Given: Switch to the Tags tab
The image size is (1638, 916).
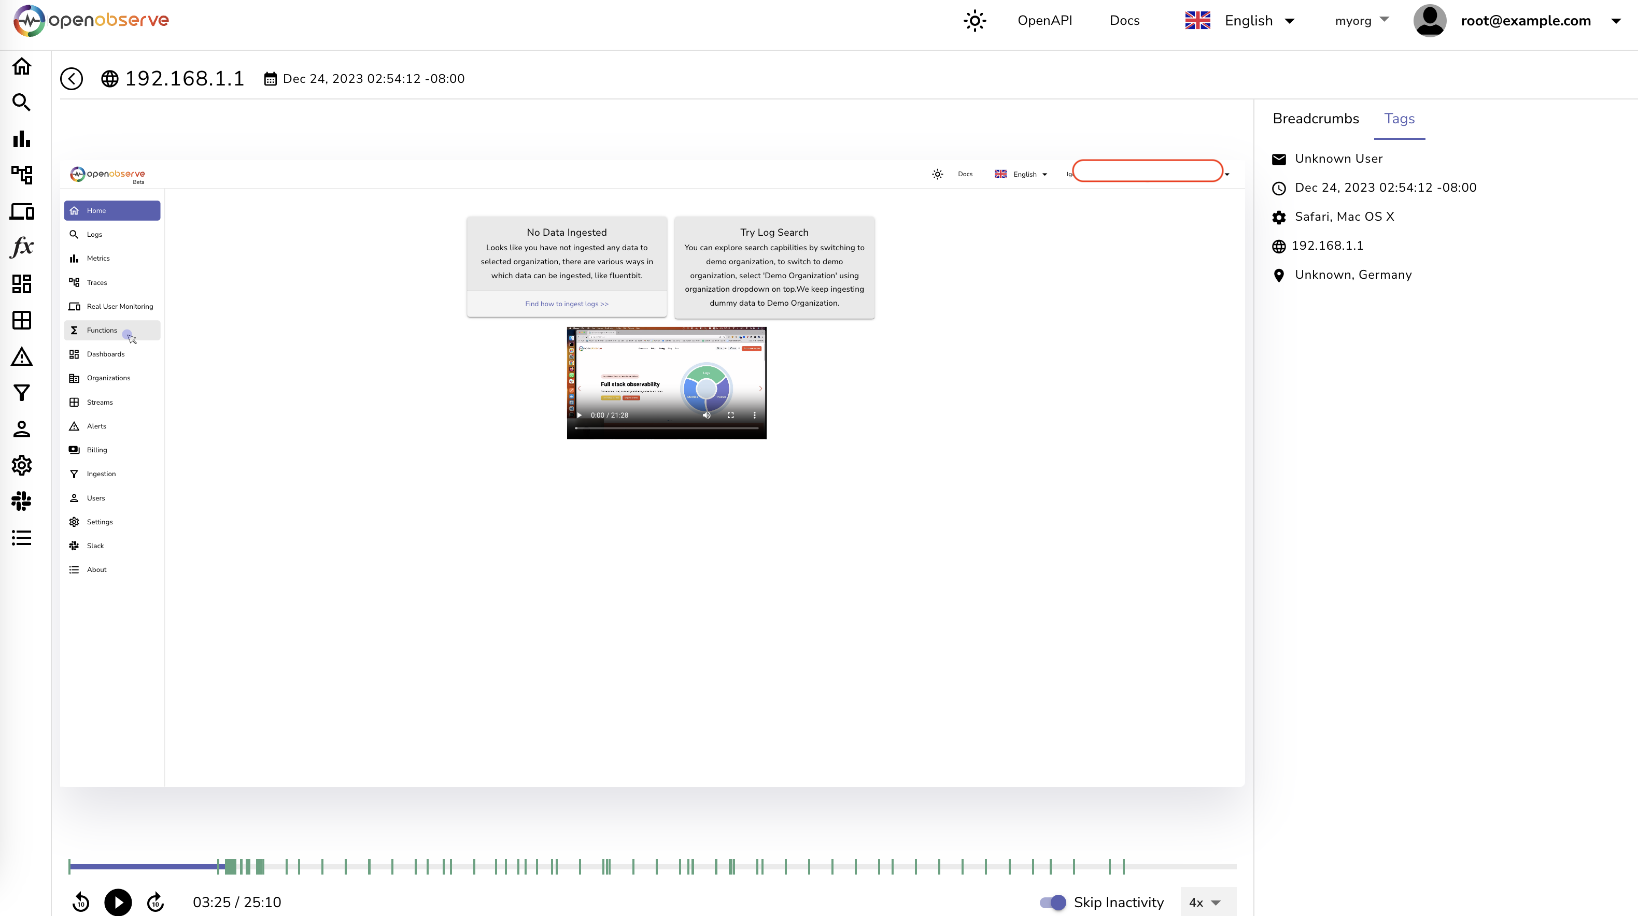Looking at the screenshot, I should (1400, 118).
